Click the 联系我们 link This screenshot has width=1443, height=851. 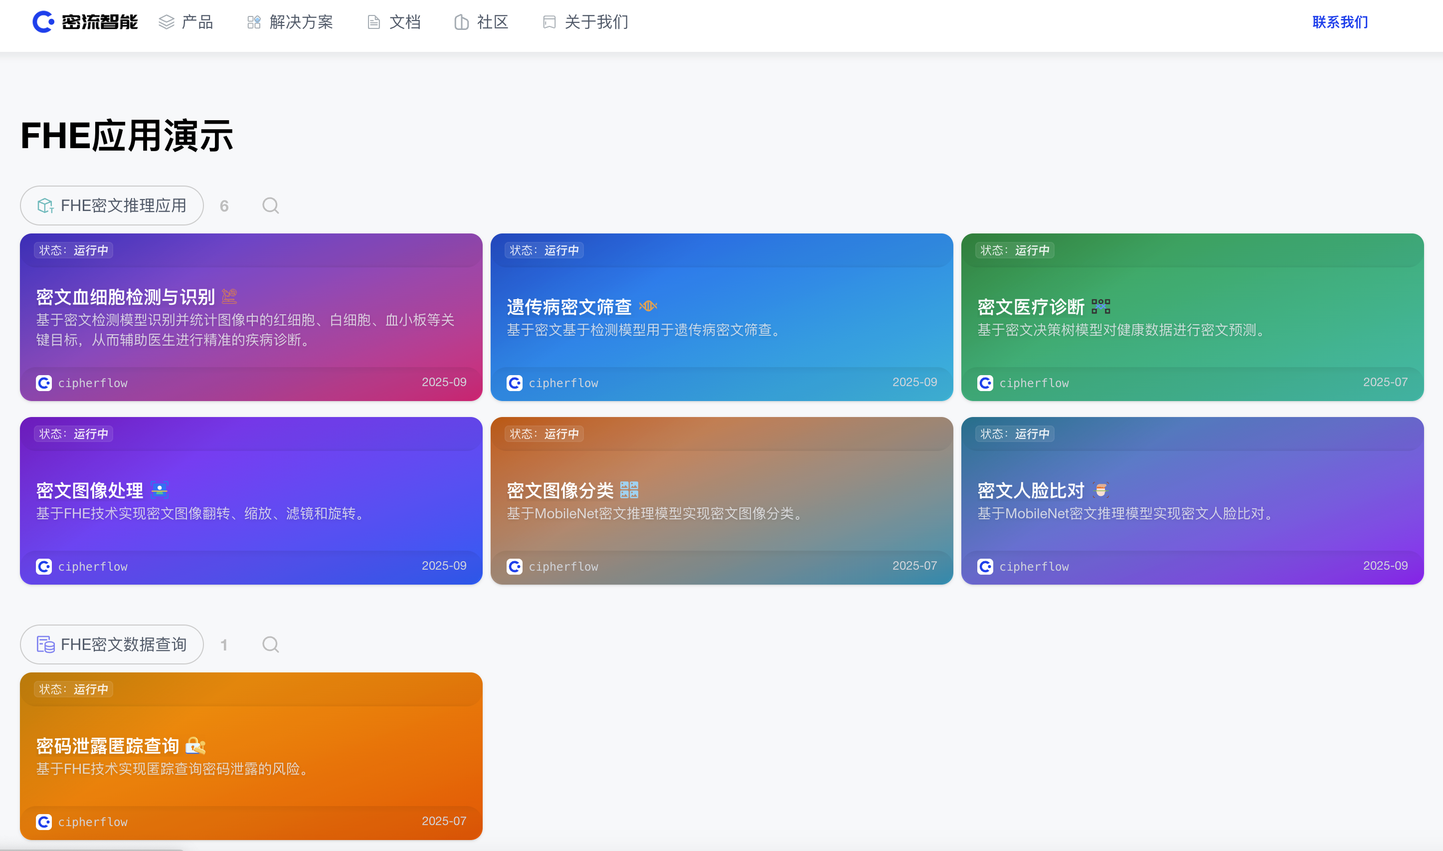coord(1339,22)
